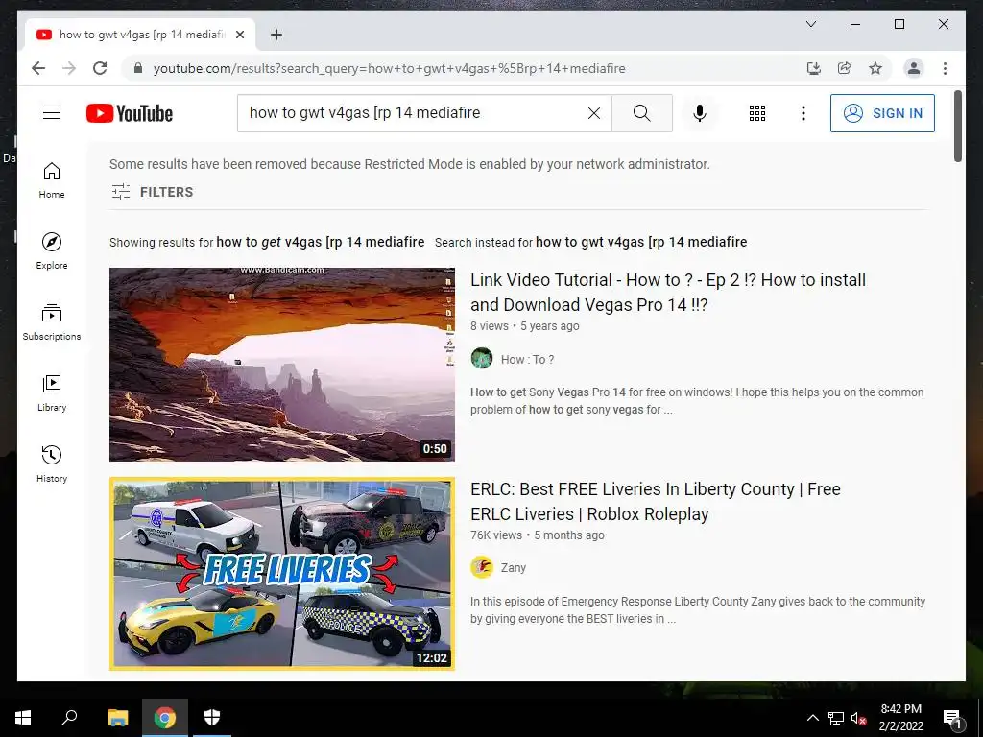Open Subscriptions in the sidebar

[x=52, y=322]
